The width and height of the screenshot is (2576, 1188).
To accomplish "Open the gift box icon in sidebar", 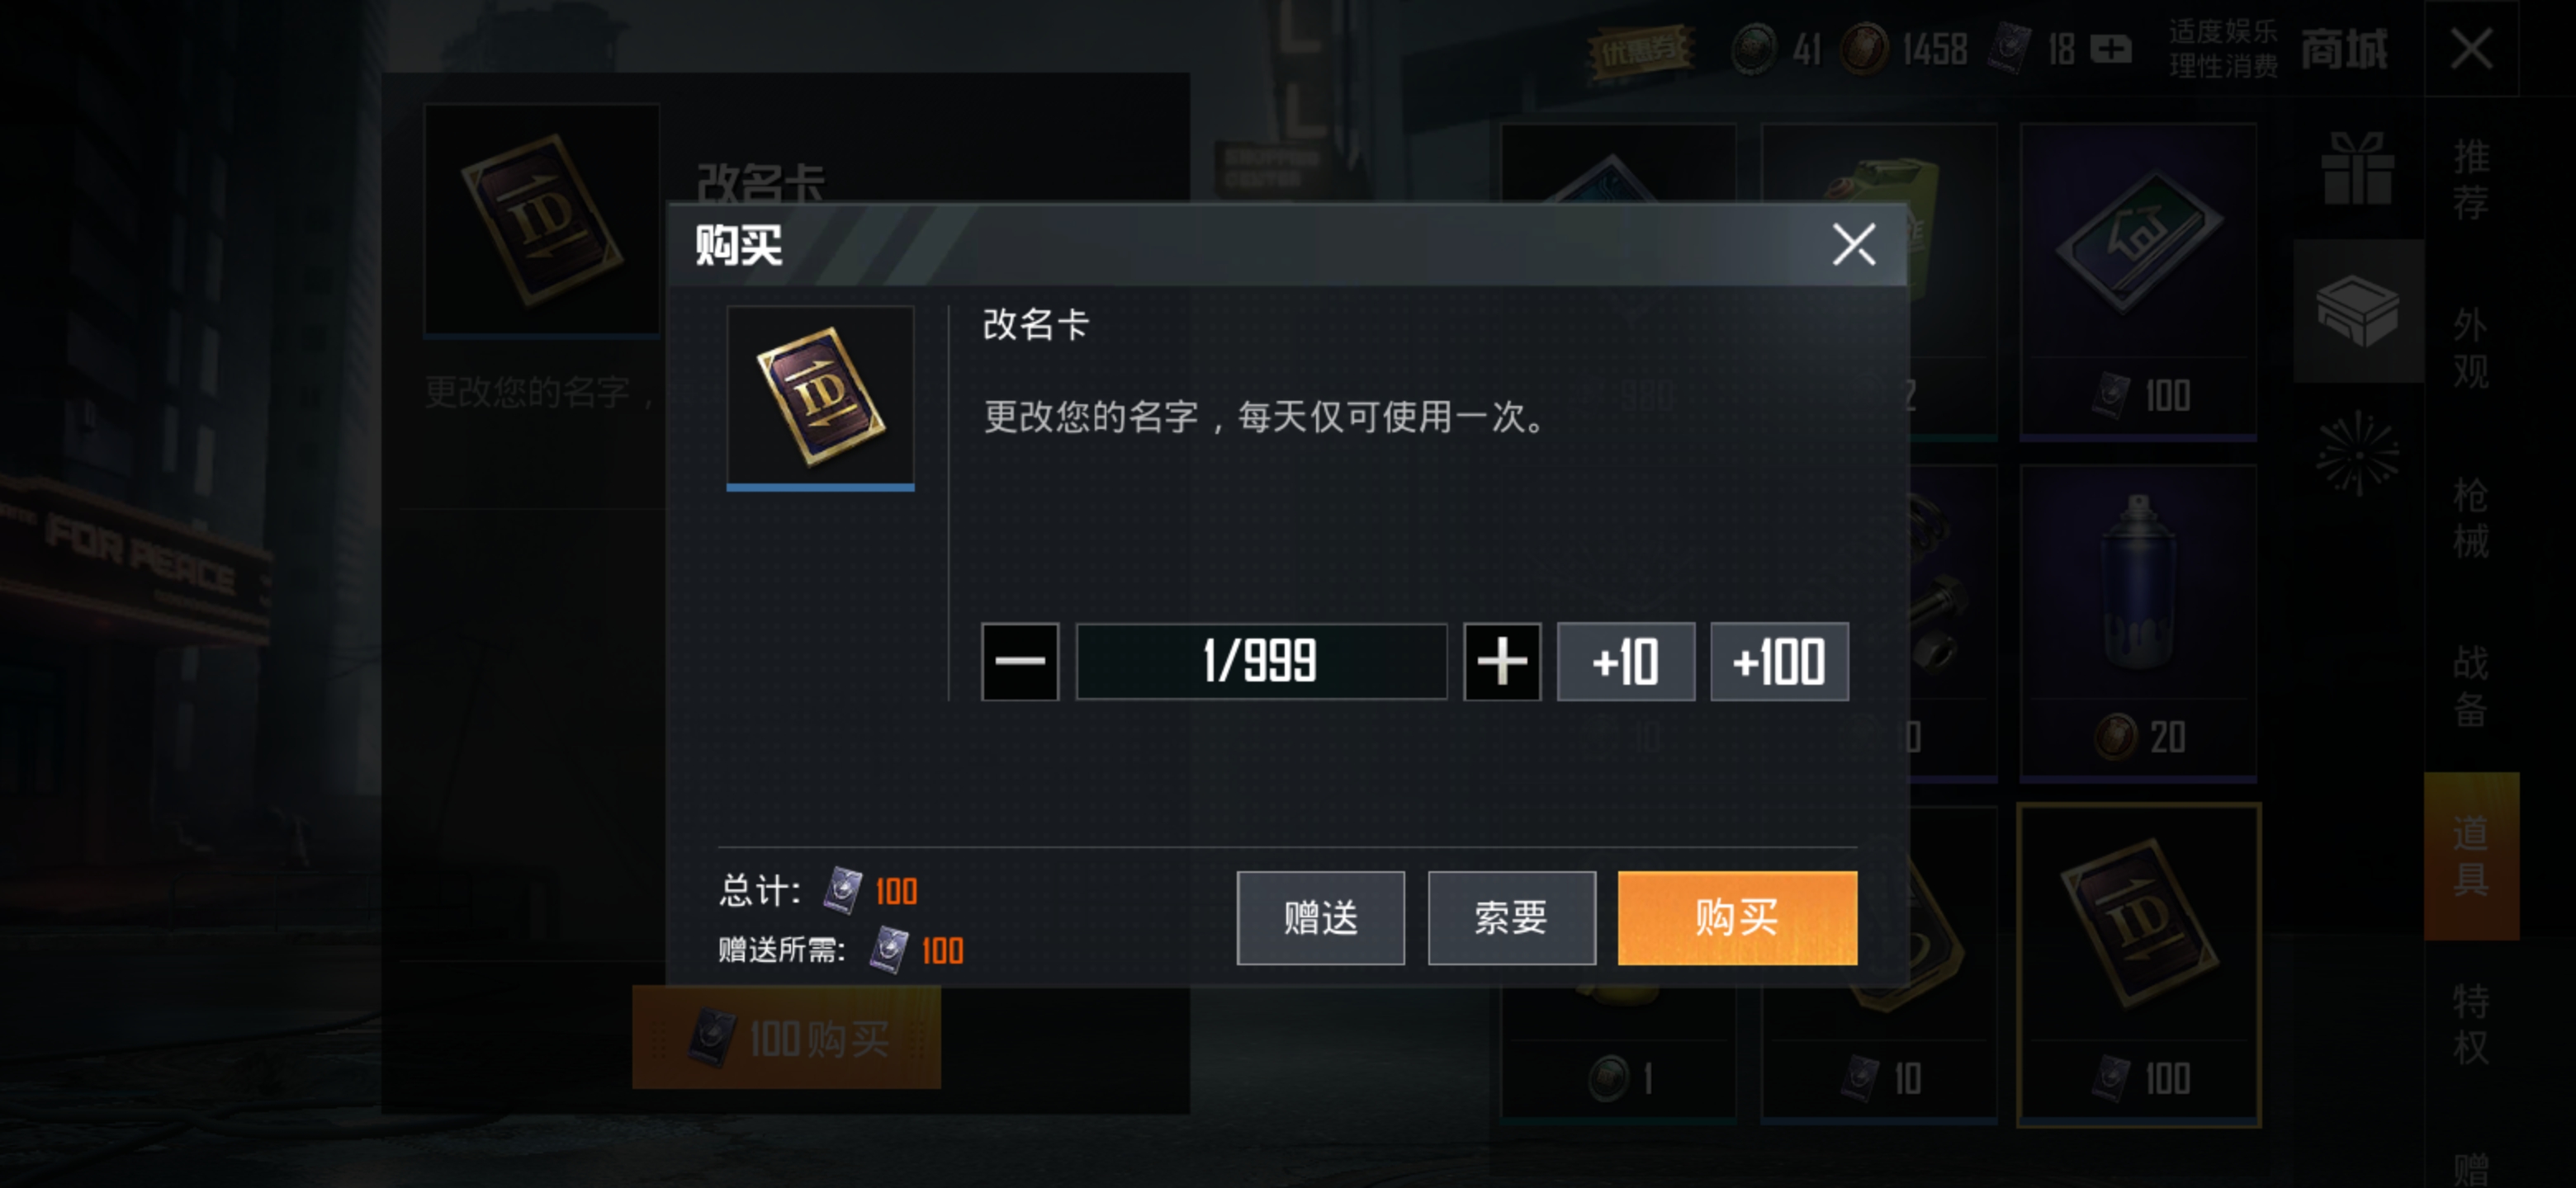I will tap(2357, 167).
